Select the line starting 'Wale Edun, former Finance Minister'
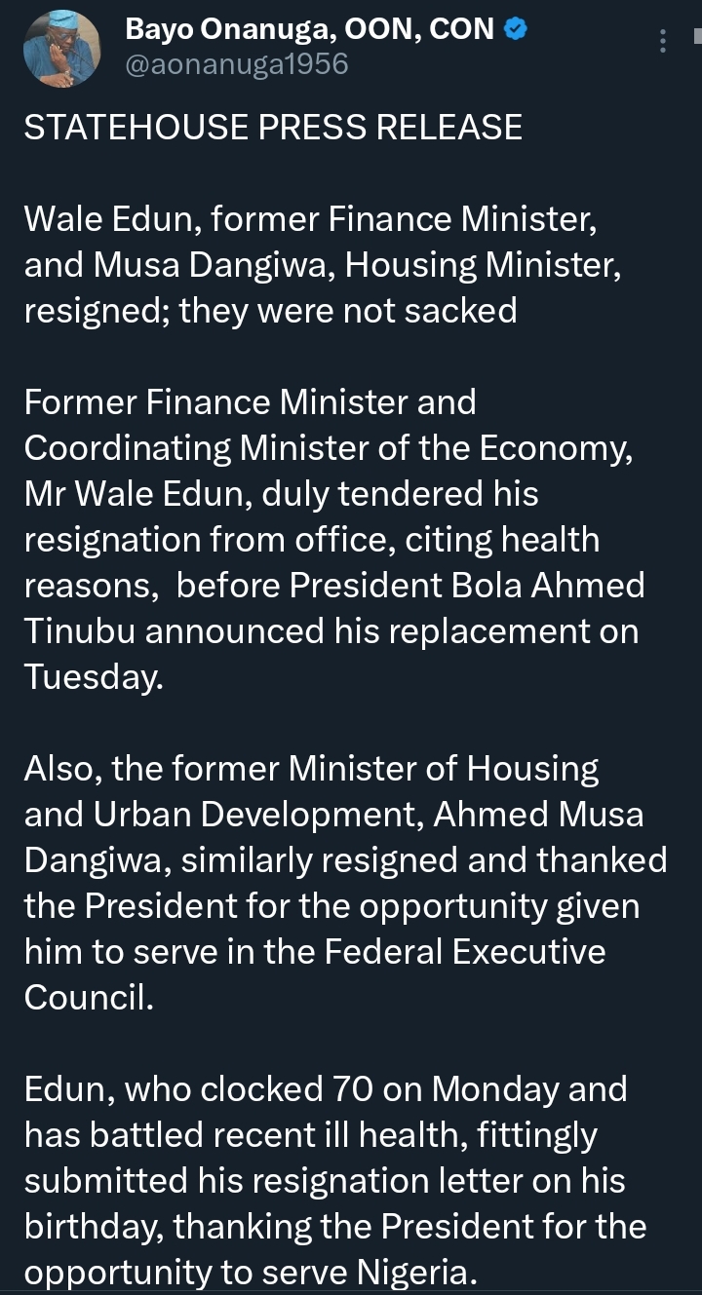 (x=310, y=219)
